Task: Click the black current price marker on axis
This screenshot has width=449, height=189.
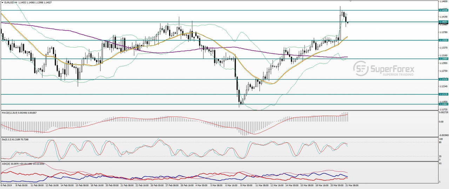Action: 443,23
